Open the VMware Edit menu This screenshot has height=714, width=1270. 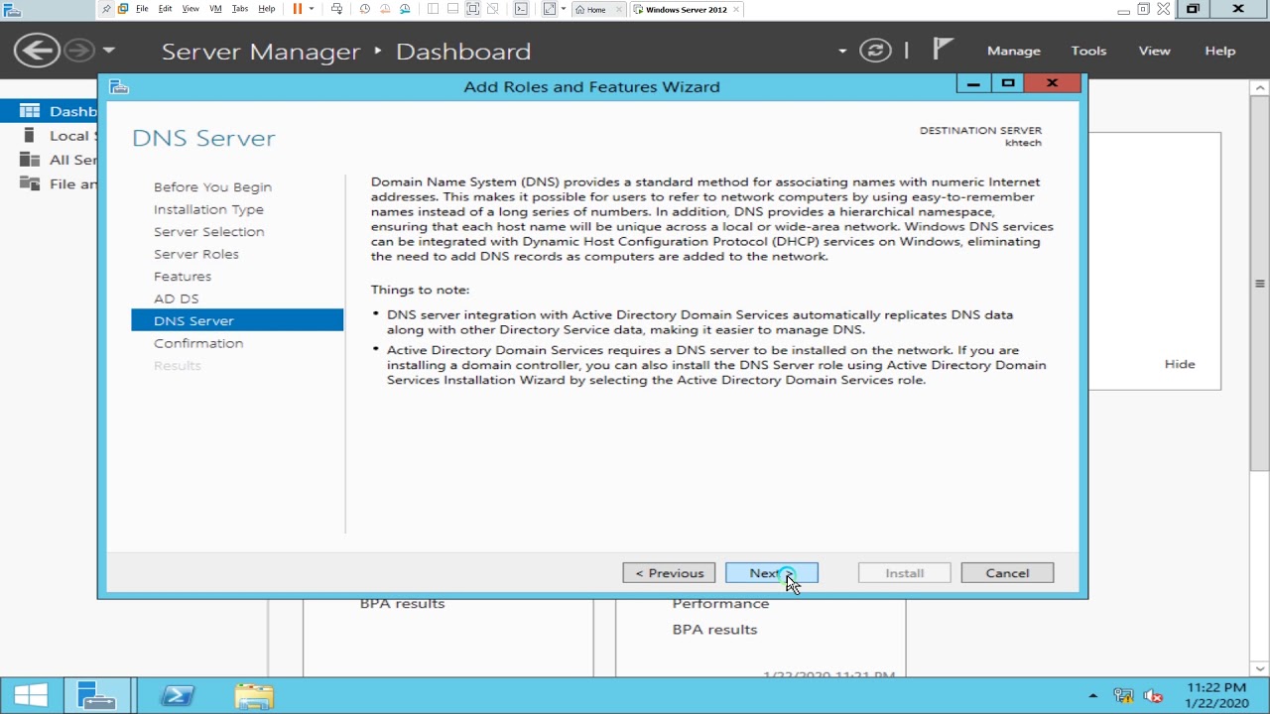(x=166, y=9)
